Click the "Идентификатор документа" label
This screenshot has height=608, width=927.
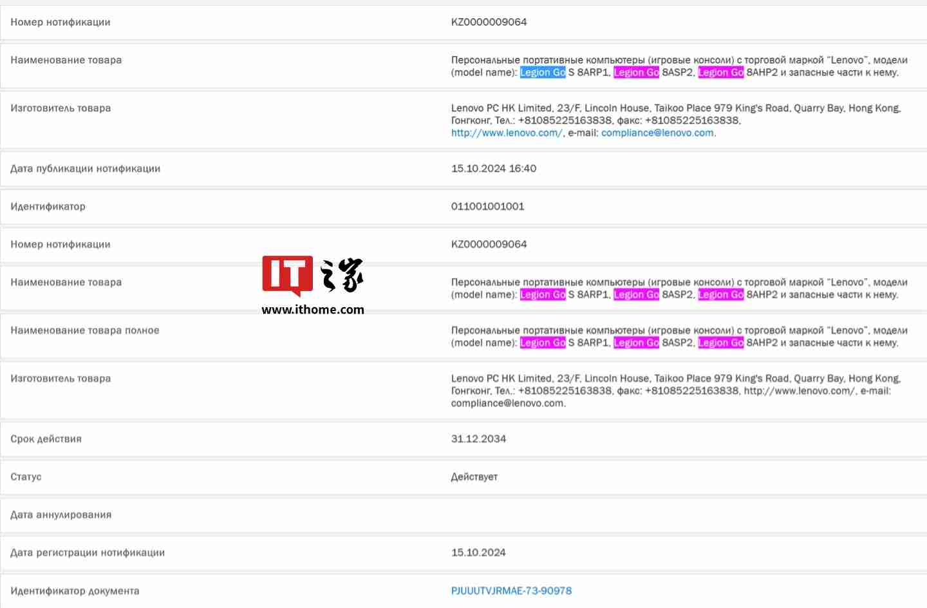coord(75,591)
